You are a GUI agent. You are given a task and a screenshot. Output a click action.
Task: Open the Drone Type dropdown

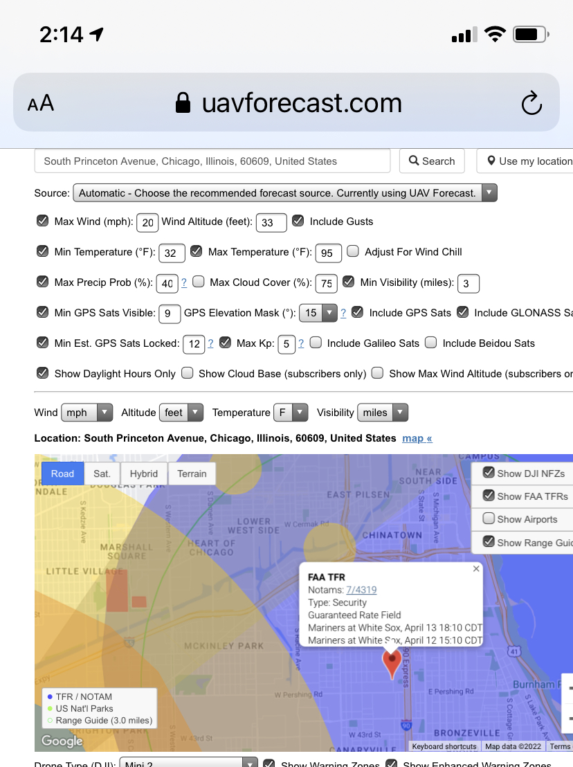click(x=188, y=762)
